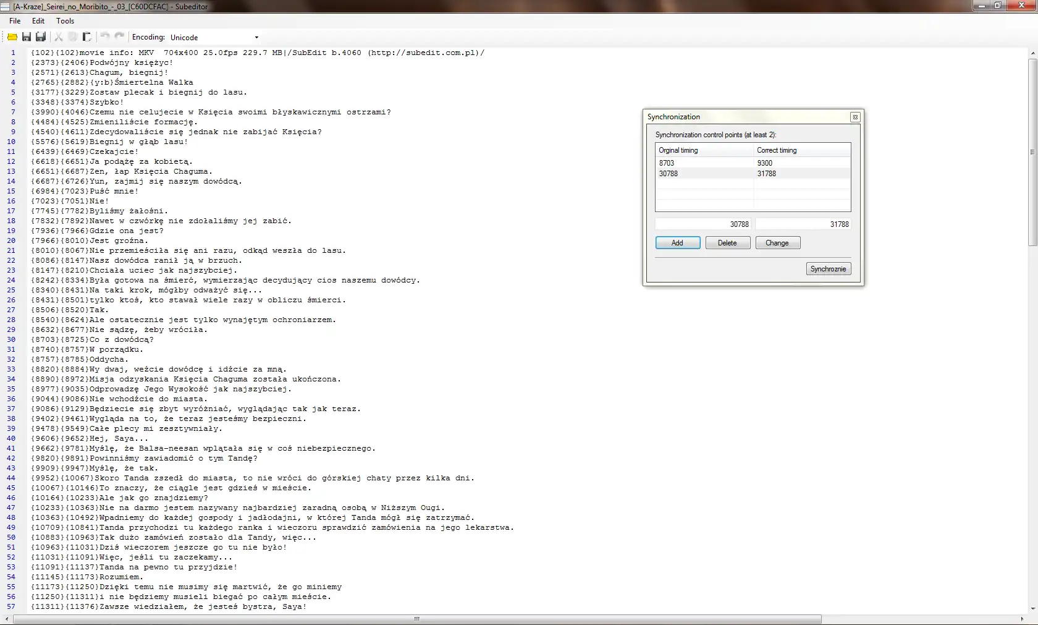Screen dimensions: 1038x625
Task: Click line containing 'Śmiertelna Walka'
Action: click(112, 82)
